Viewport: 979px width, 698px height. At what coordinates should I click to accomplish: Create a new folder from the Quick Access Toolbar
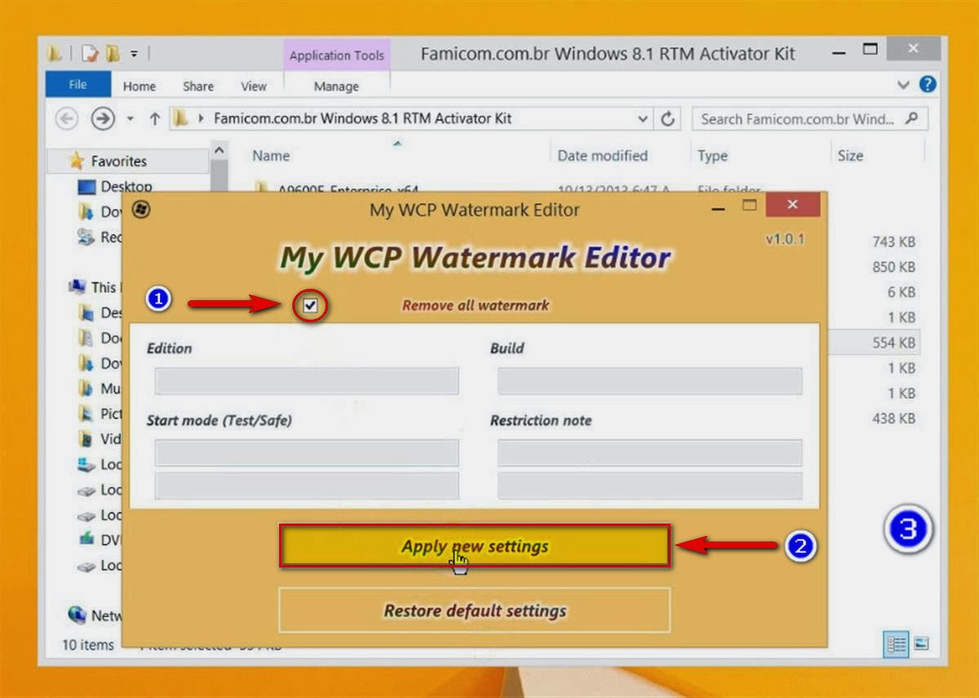coord(112,51)
